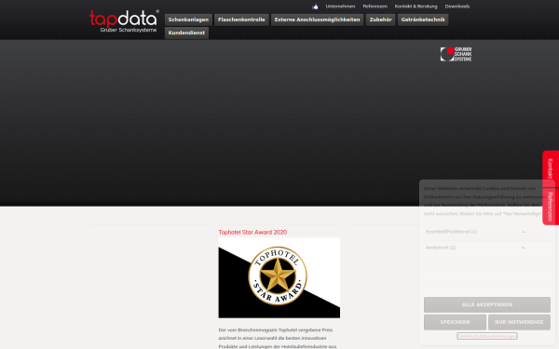Screen dimensions: 559x349
Task: Click the Alle Akzeptieren button
Action: pyautogui.click(x=487, y=305)
